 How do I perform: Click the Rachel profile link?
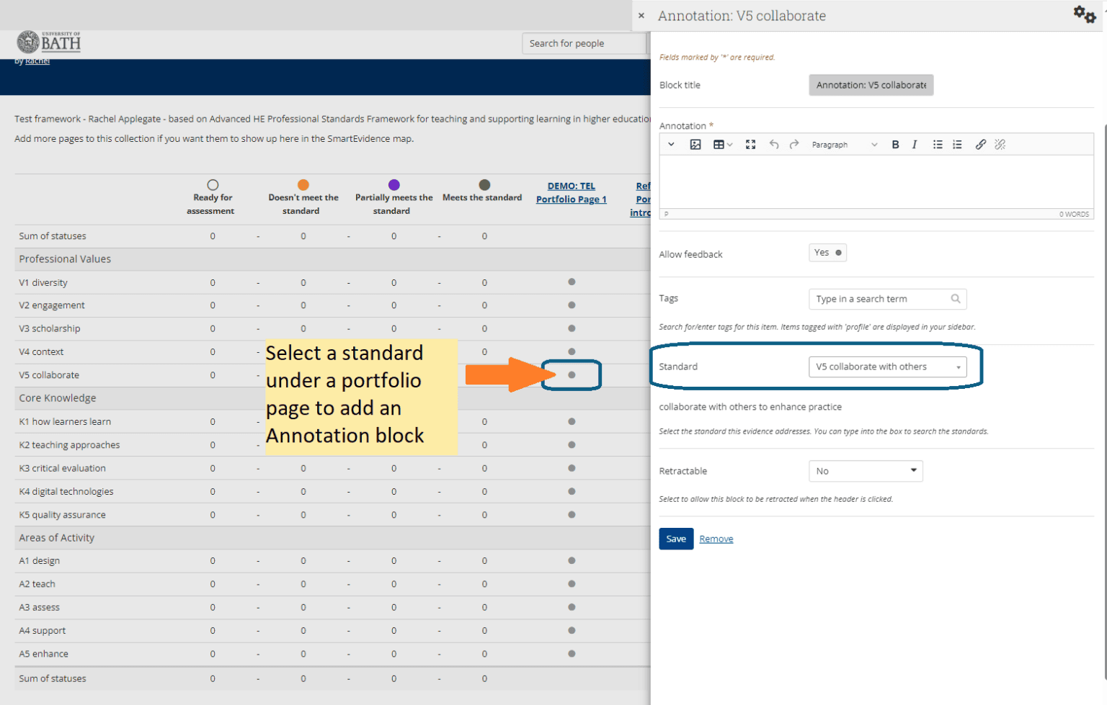tap(37, 60)
